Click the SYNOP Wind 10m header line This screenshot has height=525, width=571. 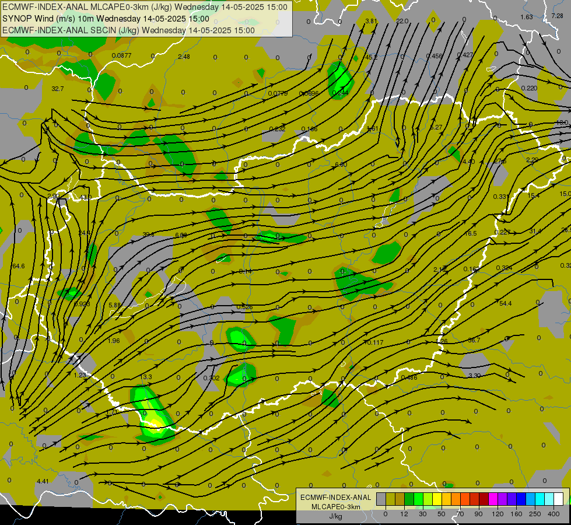(x=106, y=19)
